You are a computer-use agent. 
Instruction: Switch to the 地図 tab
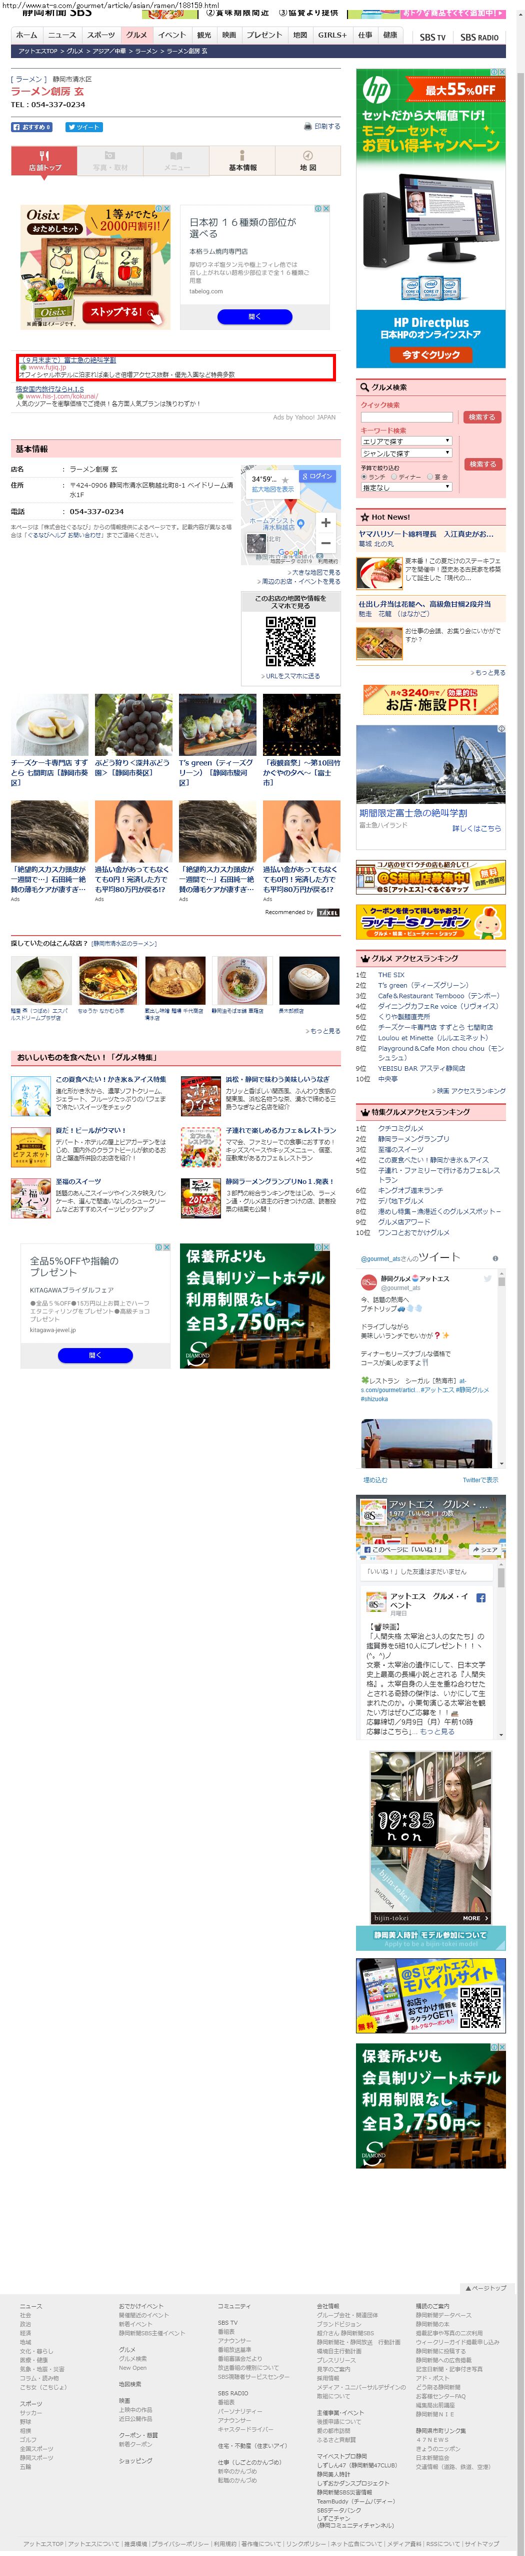[x=308, y=161]
